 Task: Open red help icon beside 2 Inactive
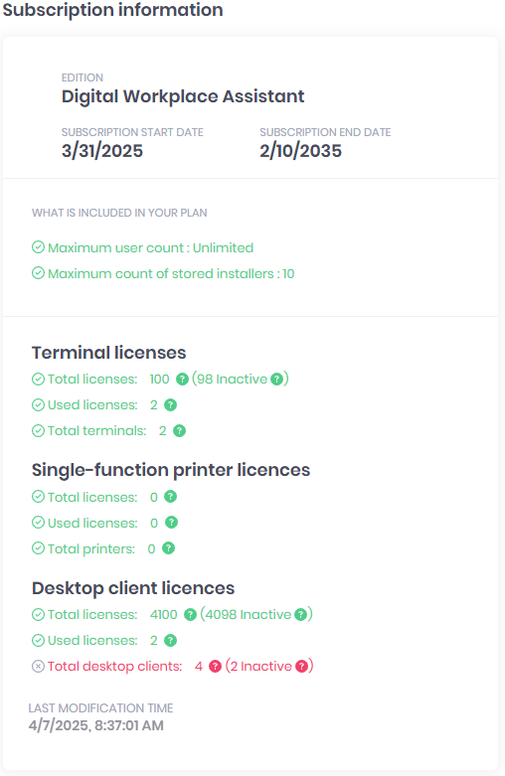point(301,666)
